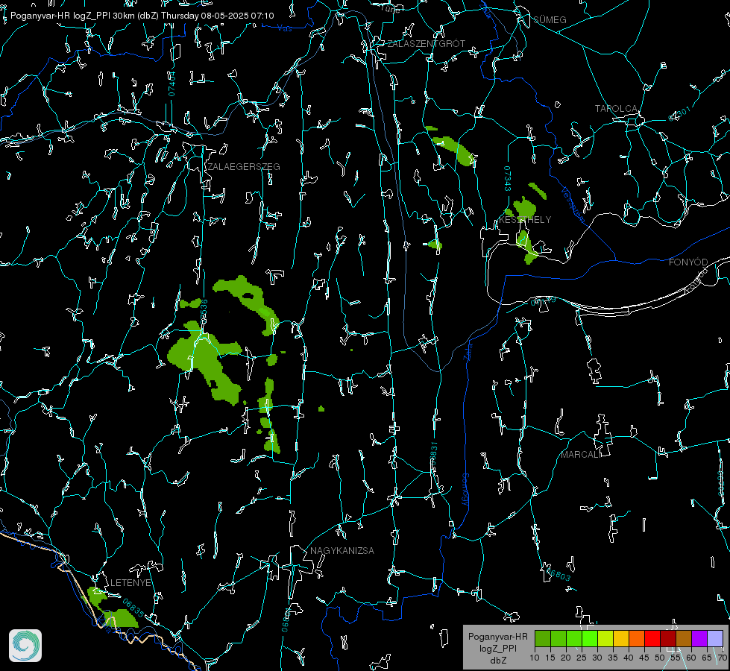The width and height of the screenshot is (730, 671).
Task: Click the FONYÓD city label
Action: click(688, 262)
